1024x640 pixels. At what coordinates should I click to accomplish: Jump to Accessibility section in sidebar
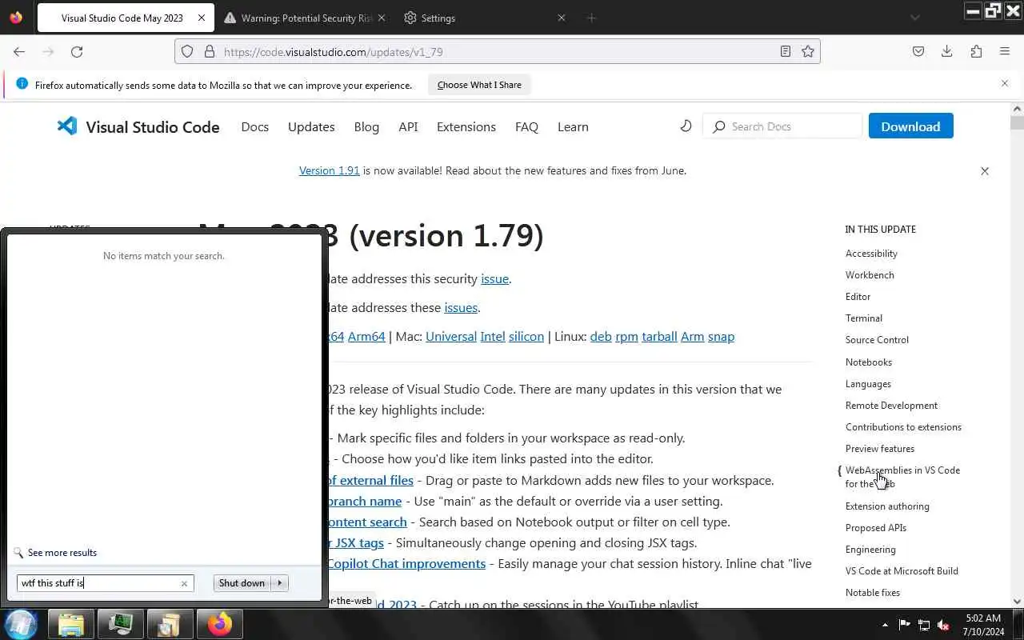(871, 254)
